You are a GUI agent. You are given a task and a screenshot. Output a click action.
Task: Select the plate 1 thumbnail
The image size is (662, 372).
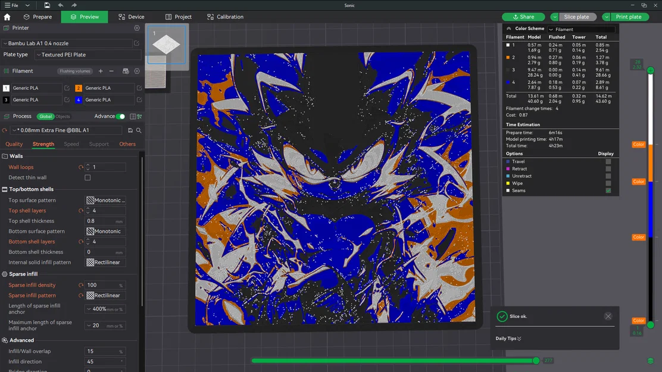[x=167, y=45]
